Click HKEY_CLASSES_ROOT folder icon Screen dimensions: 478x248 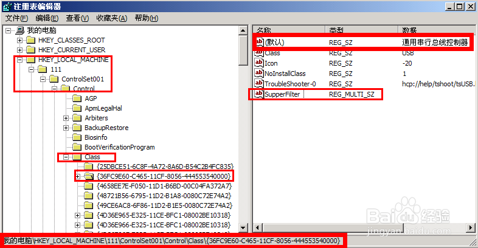(30, 40)
